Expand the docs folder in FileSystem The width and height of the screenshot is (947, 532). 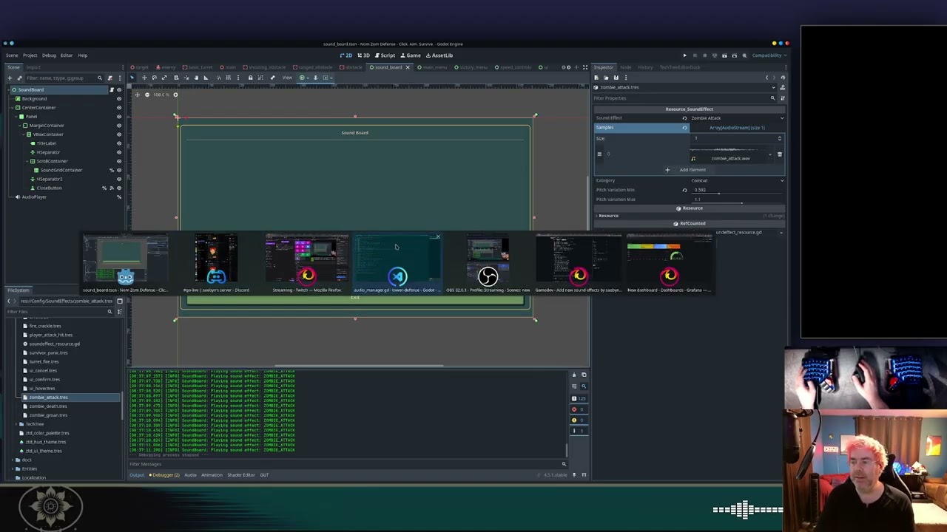pyautogui.click(x=12, y=460)
